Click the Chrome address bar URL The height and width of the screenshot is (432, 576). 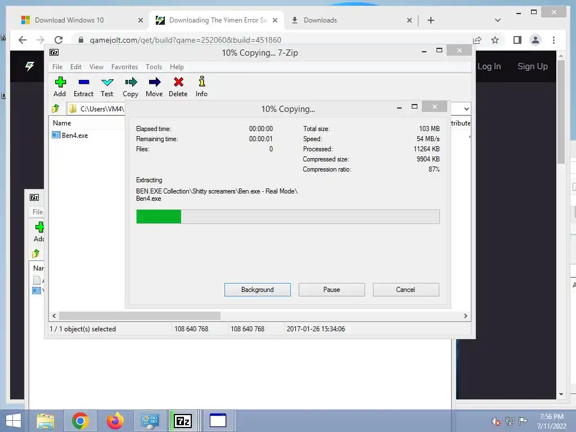pyautogui.click(x=186, y=40)
